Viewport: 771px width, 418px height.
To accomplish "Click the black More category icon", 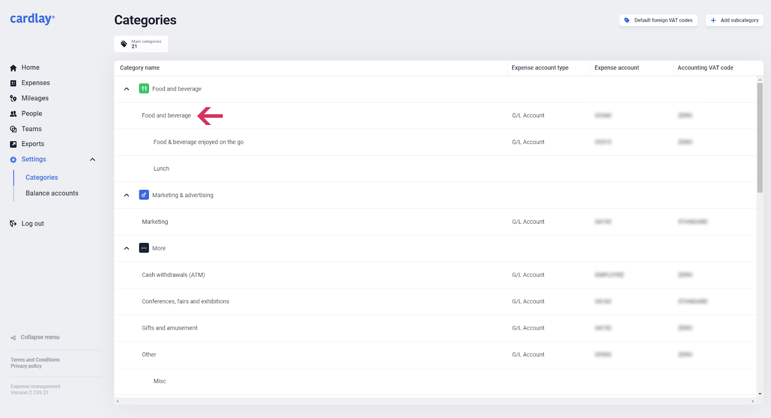I will 144,248.
